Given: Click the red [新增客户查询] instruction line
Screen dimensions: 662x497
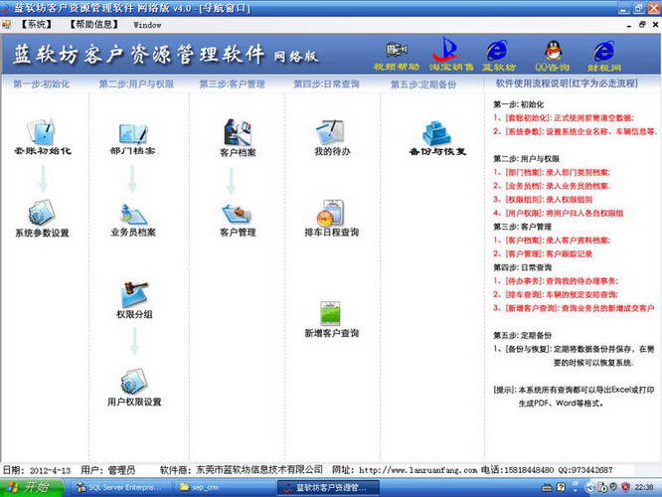Looking at the screenshot, I should (x=574, y=308).
